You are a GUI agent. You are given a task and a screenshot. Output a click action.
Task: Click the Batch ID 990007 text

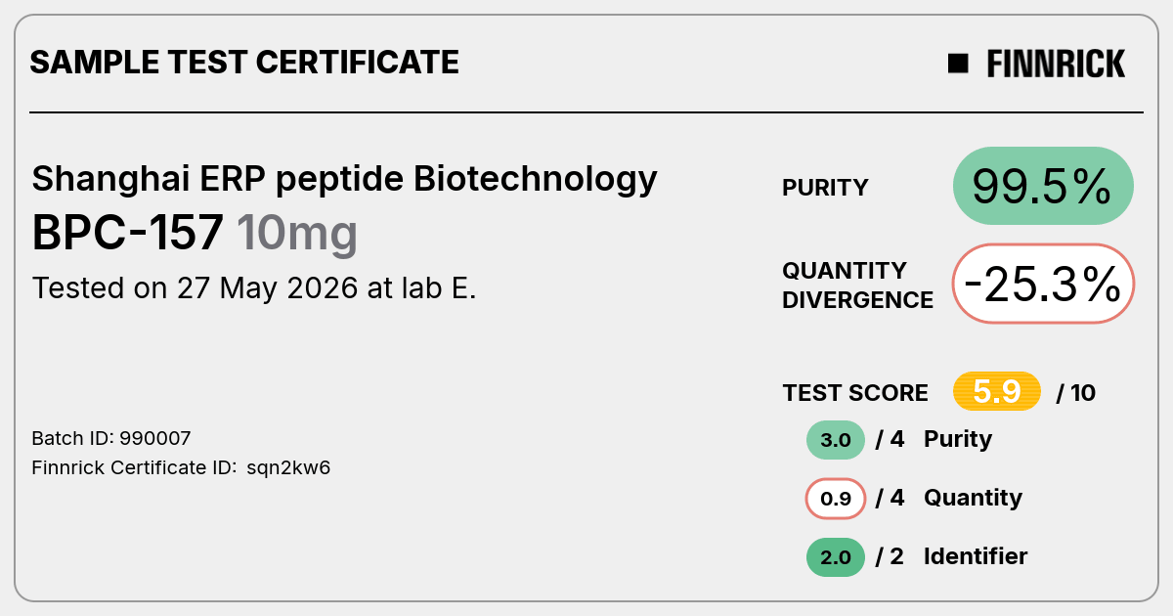111,438
